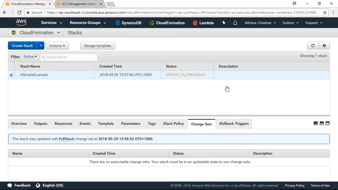The height and width of the screenshot is (190, 338).
Task: Open the Abhaya Chauhan account menu
Action: tap(260, 23)
